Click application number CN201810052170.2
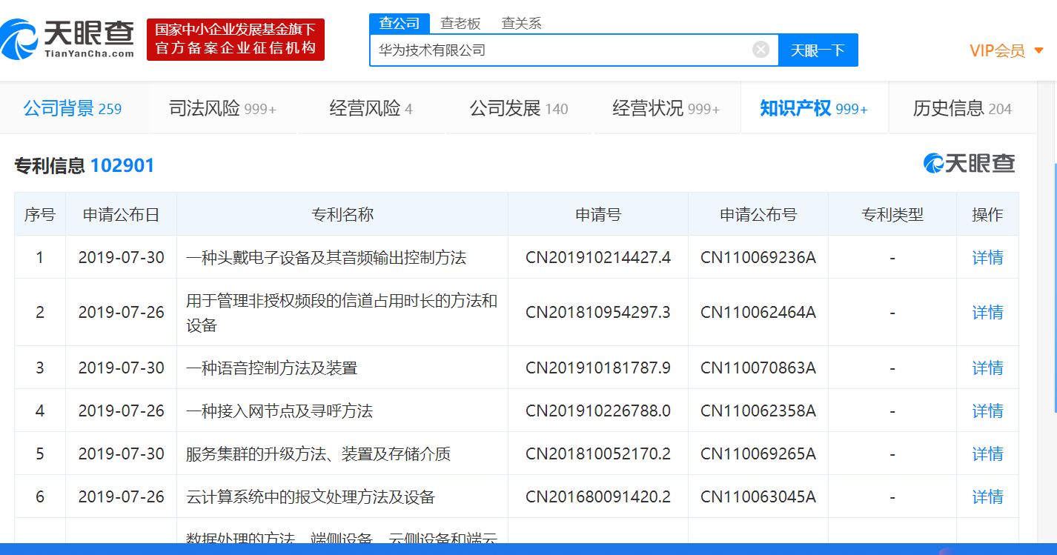The height and width of the screenshot is (555, 1057). coord(598,454)
